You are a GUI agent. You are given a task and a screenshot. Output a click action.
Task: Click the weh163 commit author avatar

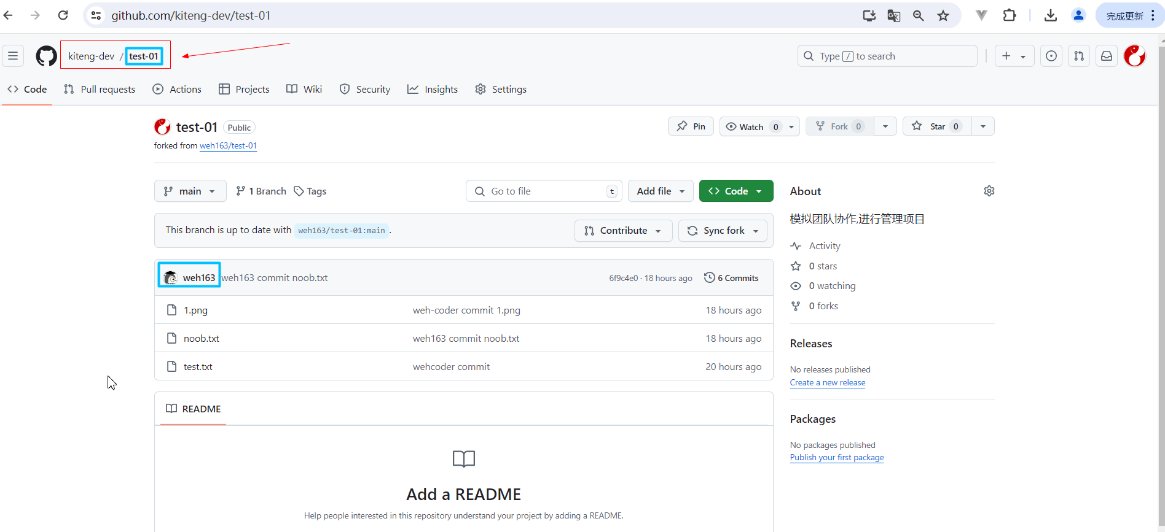point(170,277)
